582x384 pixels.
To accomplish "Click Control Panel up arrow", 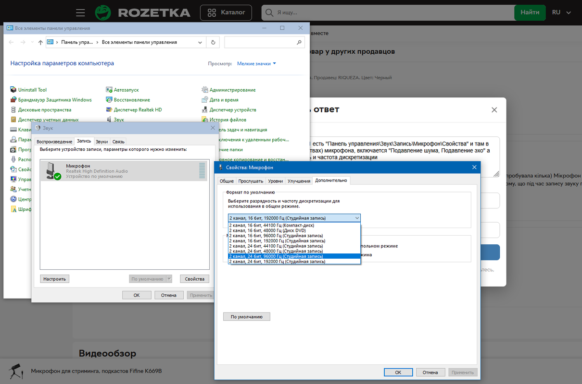I will click(x=40, y=42).
